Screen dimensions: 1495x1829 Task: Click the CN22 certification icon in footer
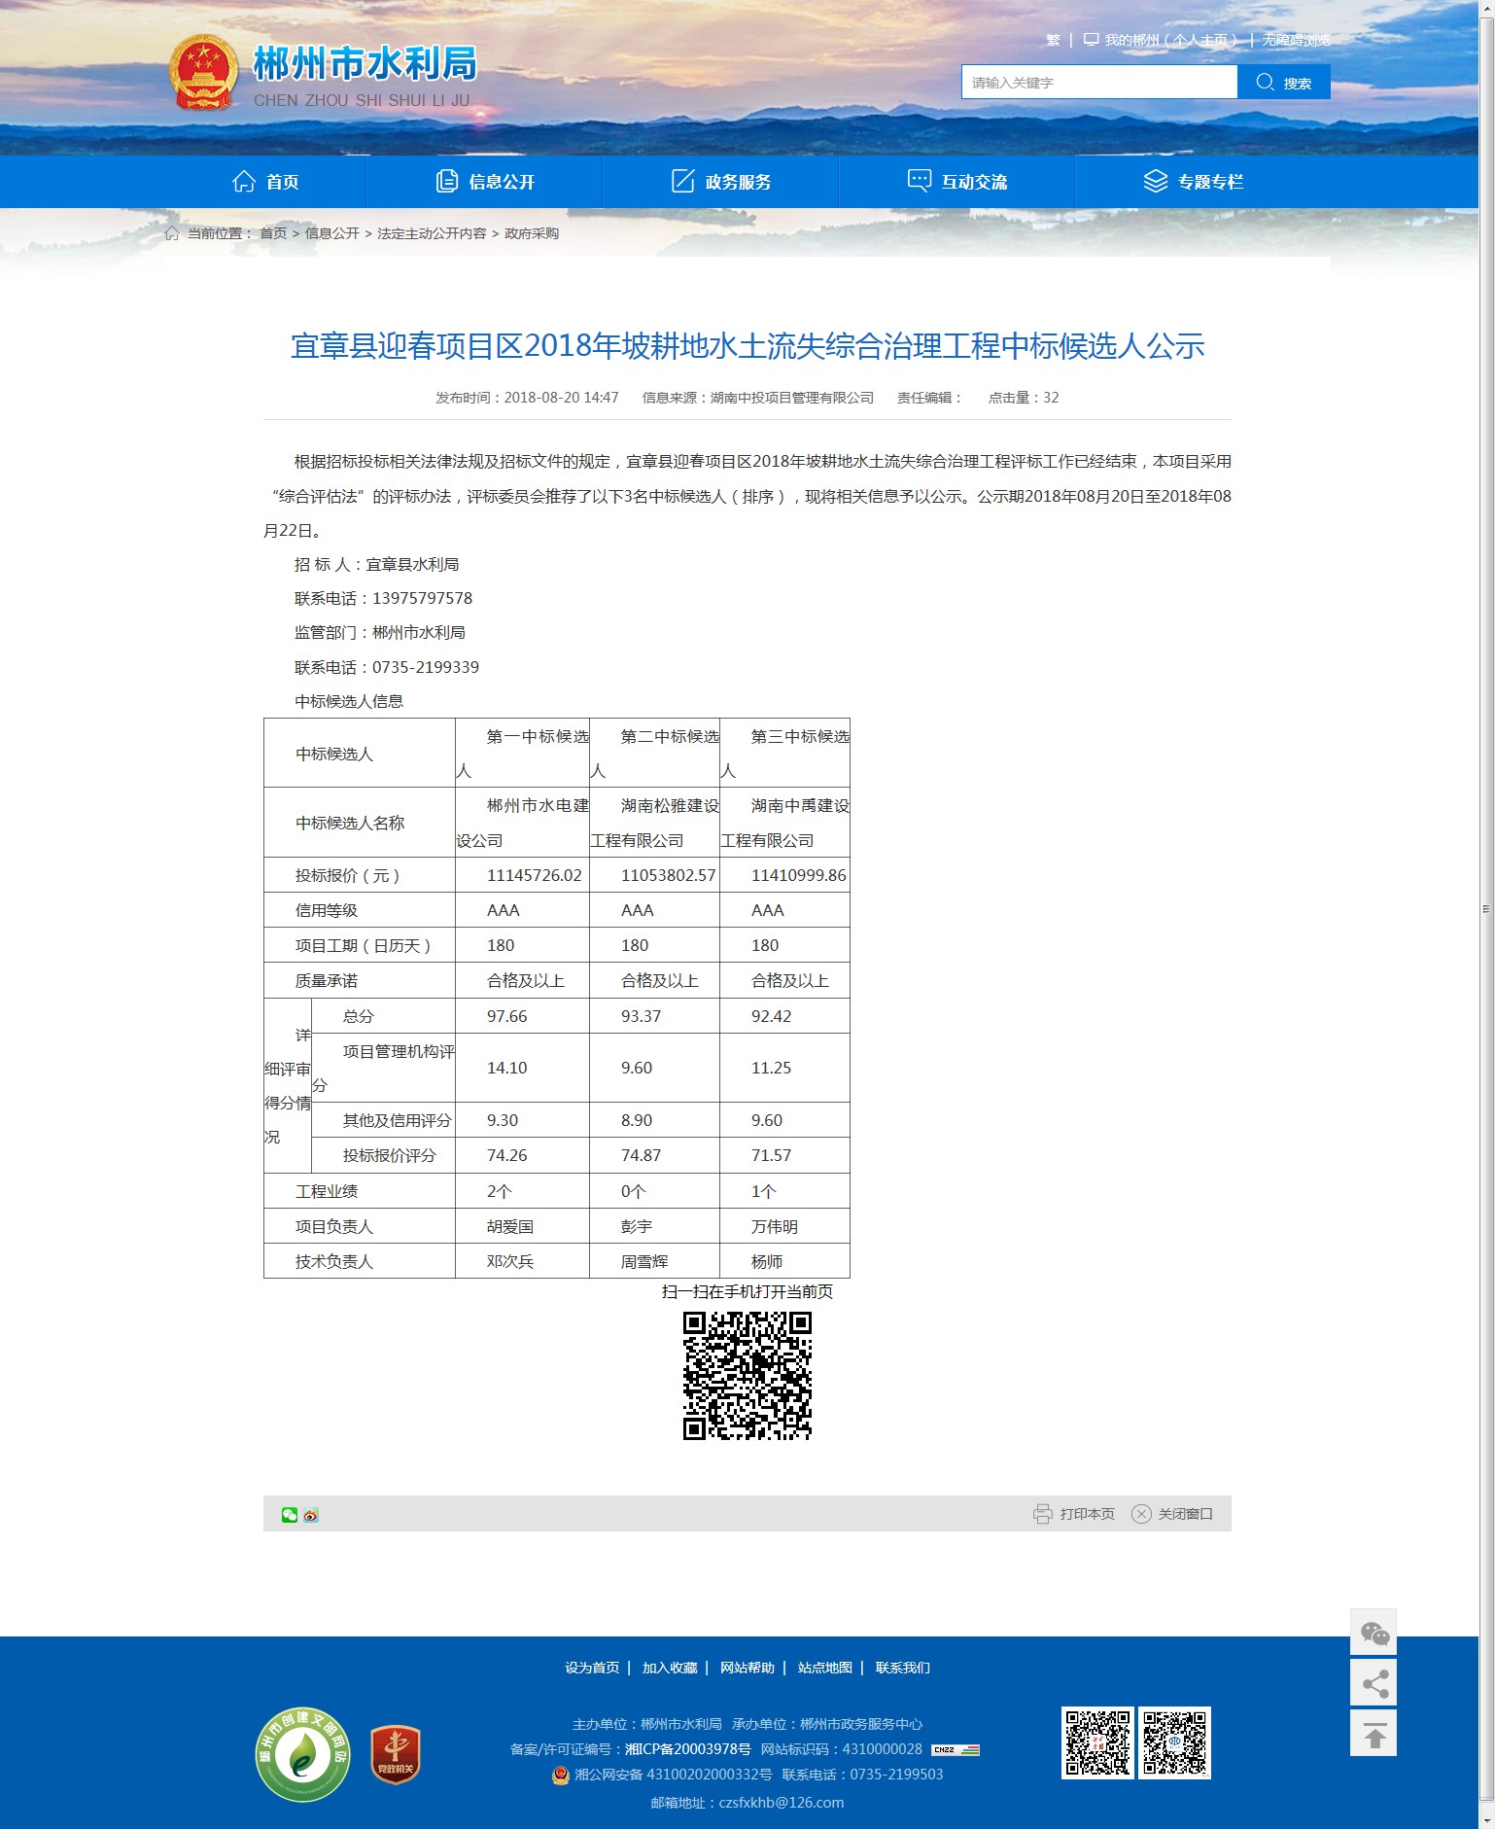click(x=956, y=1749)
